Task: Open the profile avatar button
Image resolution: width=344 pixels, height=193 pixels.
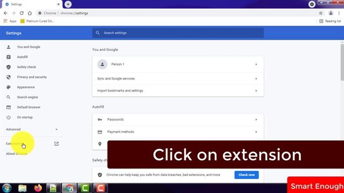Action: pyautogui.click(x=331, y=13)
